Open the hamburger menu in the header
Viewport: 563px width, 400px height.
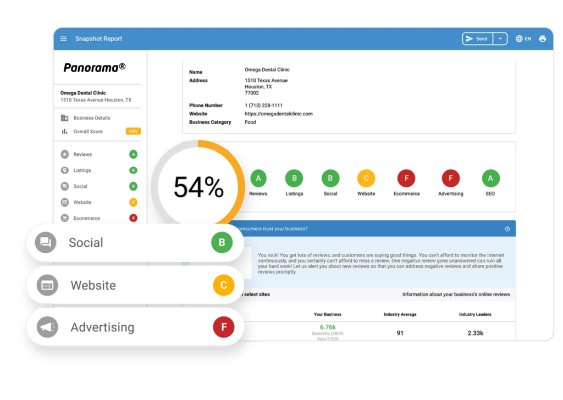[64, 38]
